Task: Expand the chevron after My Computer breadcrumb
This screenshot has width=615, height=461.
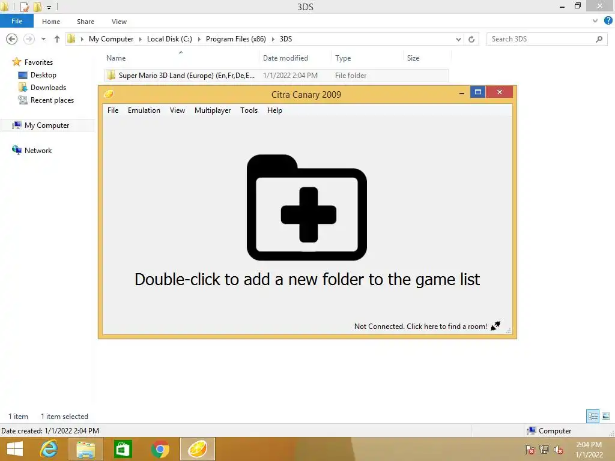Action: click(140, 39)
